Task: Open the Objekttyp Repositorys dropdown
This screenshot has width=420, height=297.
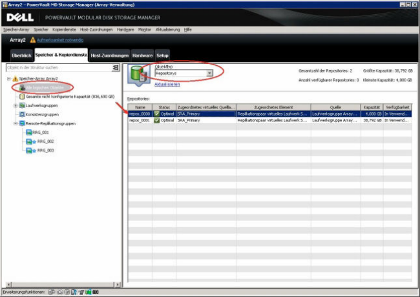Action: [209, 73]
